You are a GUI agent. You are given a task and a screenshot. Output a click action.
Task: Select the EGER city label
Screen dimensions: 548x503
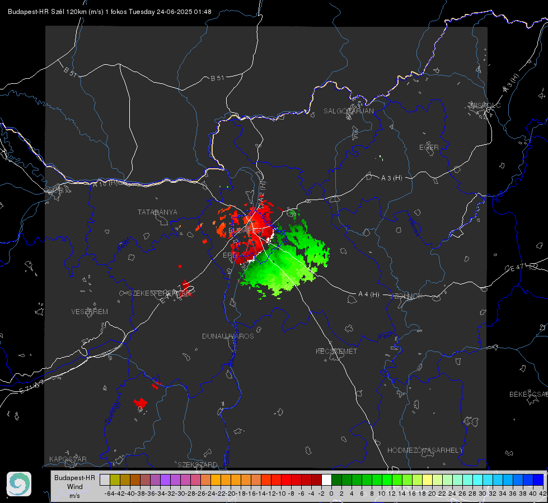(429, 148)
